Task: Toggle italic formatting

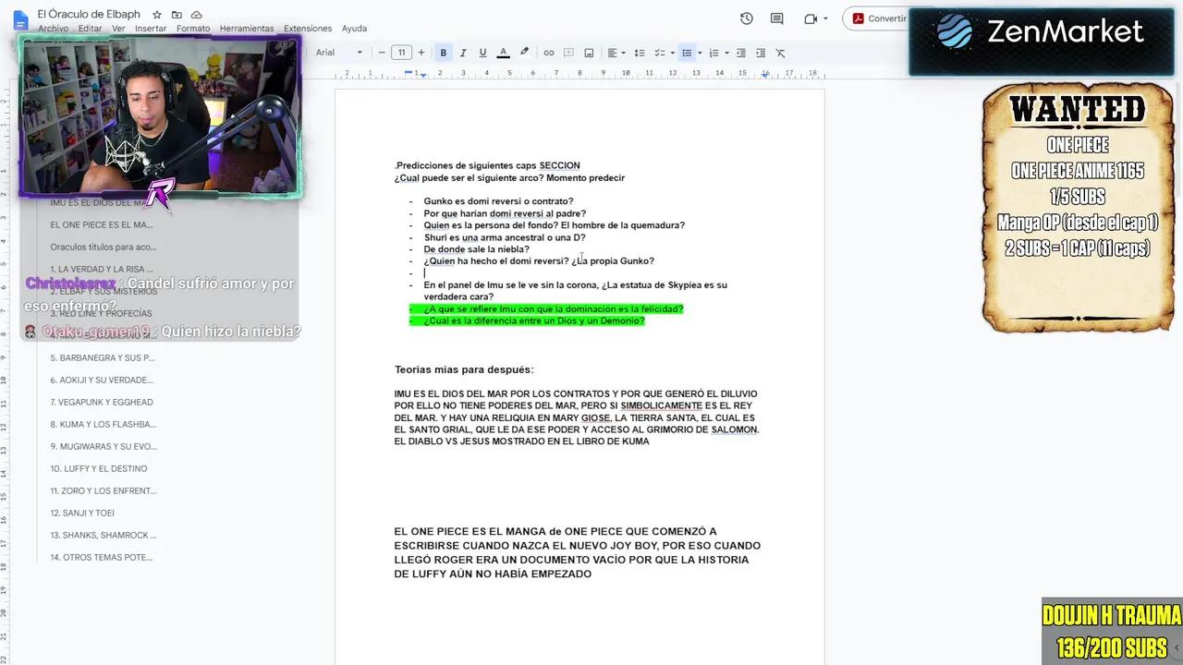Action: coord(463,53)
